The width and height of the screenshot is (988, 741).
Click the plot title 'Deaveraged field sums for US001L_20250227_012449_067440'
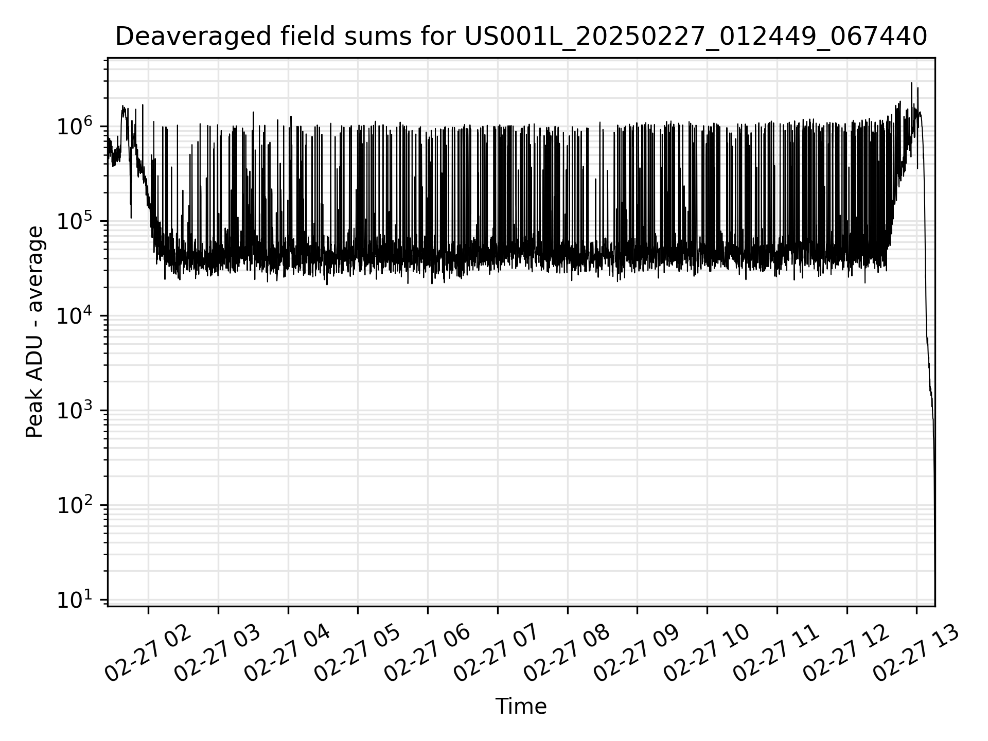521,37
